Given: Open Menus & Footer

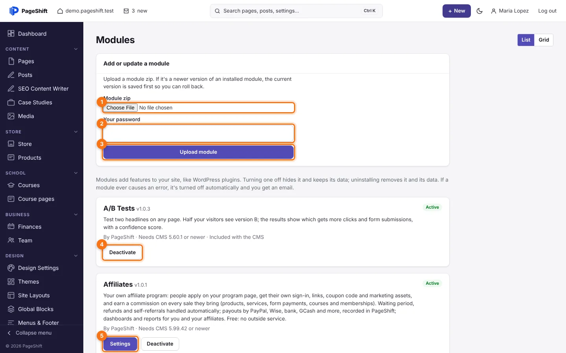Looking at the screenshot, I should [42, 323].
